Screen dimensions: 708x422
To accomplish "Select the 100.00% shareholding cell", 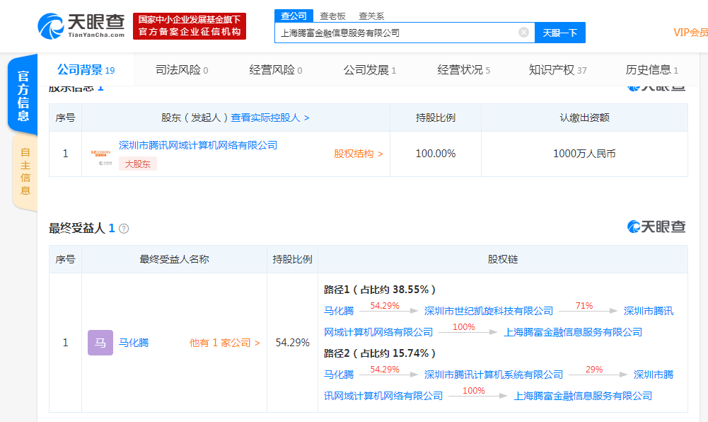I will pos(436,154).
